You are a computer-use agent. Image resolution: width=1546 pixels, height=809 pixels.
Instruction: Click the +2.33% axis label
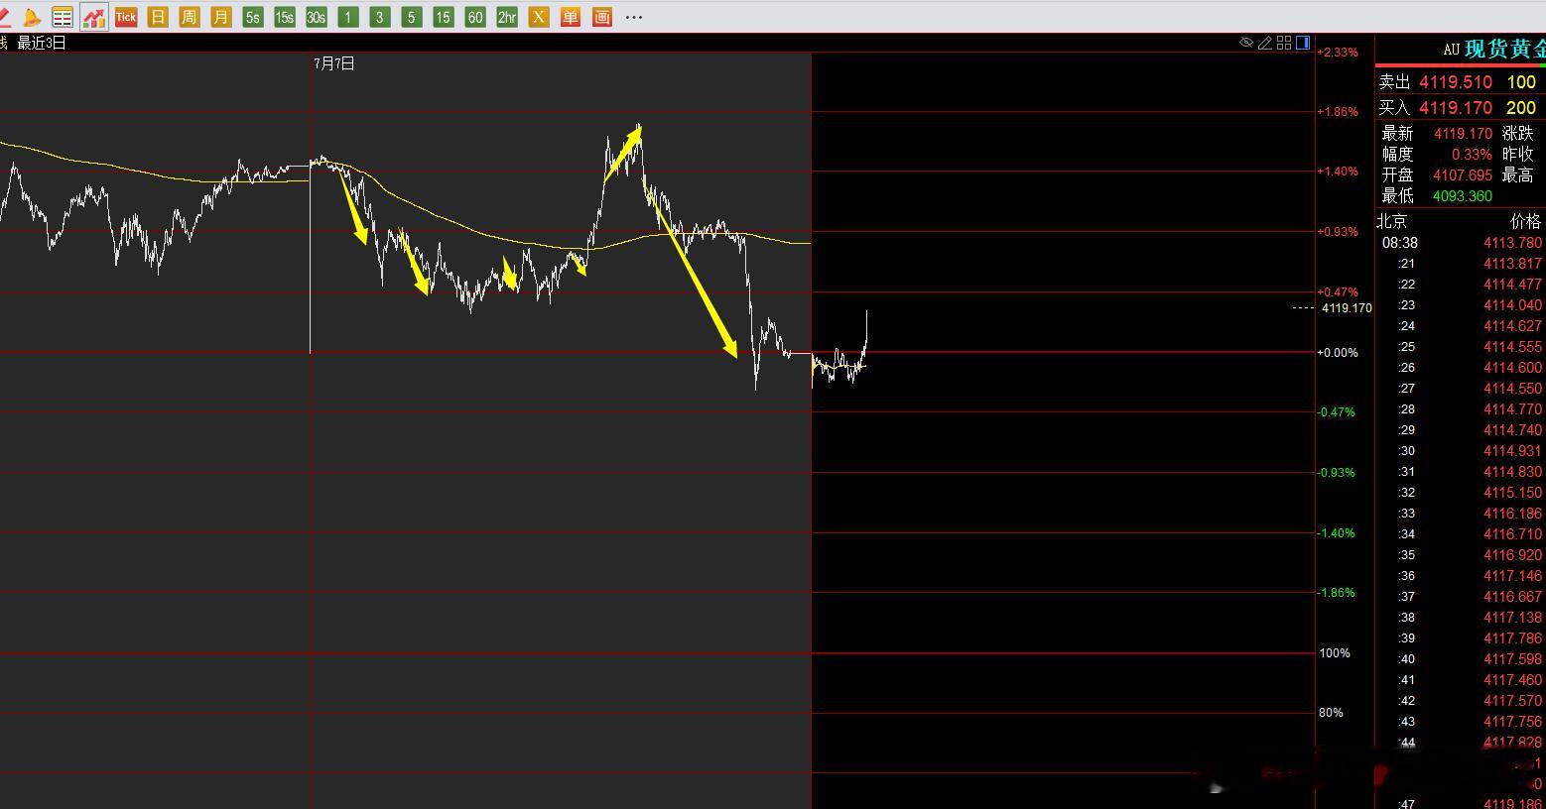coord(1338,52)
